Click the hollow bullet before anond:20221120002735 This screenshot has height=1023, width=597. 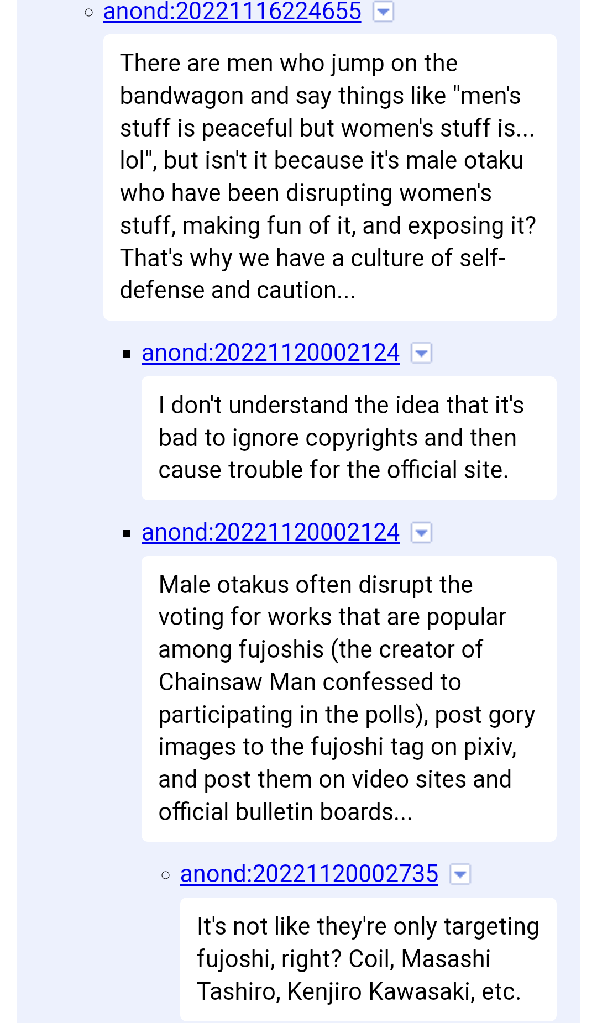click(166, 875)
